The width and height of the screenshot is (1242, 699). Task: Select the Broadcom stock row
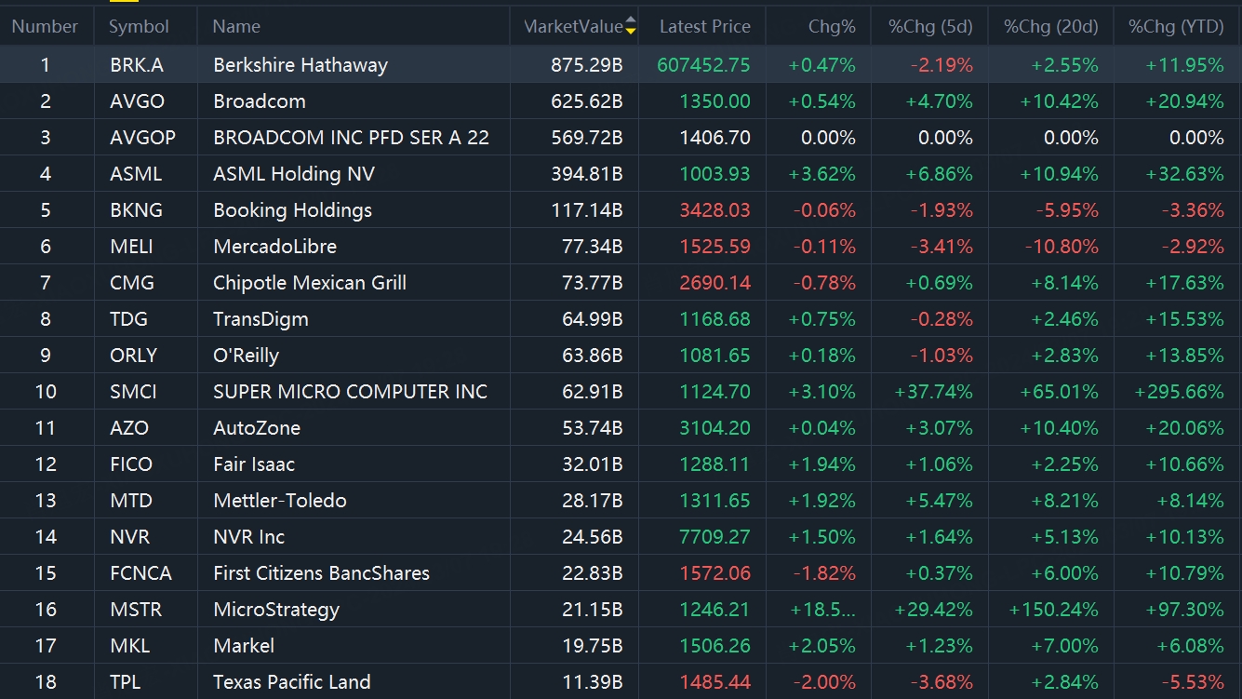(259, 101)
